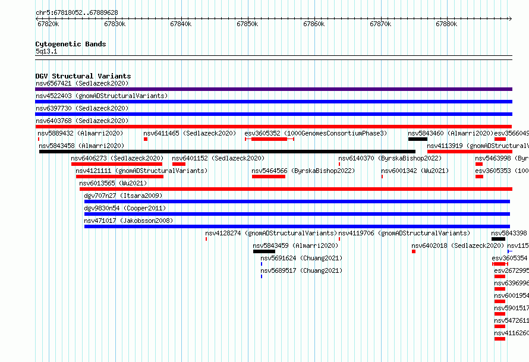Select nsv5843460 (Almarri2020) label

(x=451, y=133)
